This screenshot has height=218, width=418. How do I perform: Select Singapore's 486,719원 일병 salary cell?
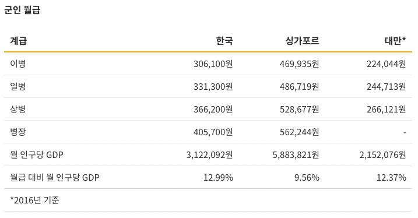tap(300, 86)
